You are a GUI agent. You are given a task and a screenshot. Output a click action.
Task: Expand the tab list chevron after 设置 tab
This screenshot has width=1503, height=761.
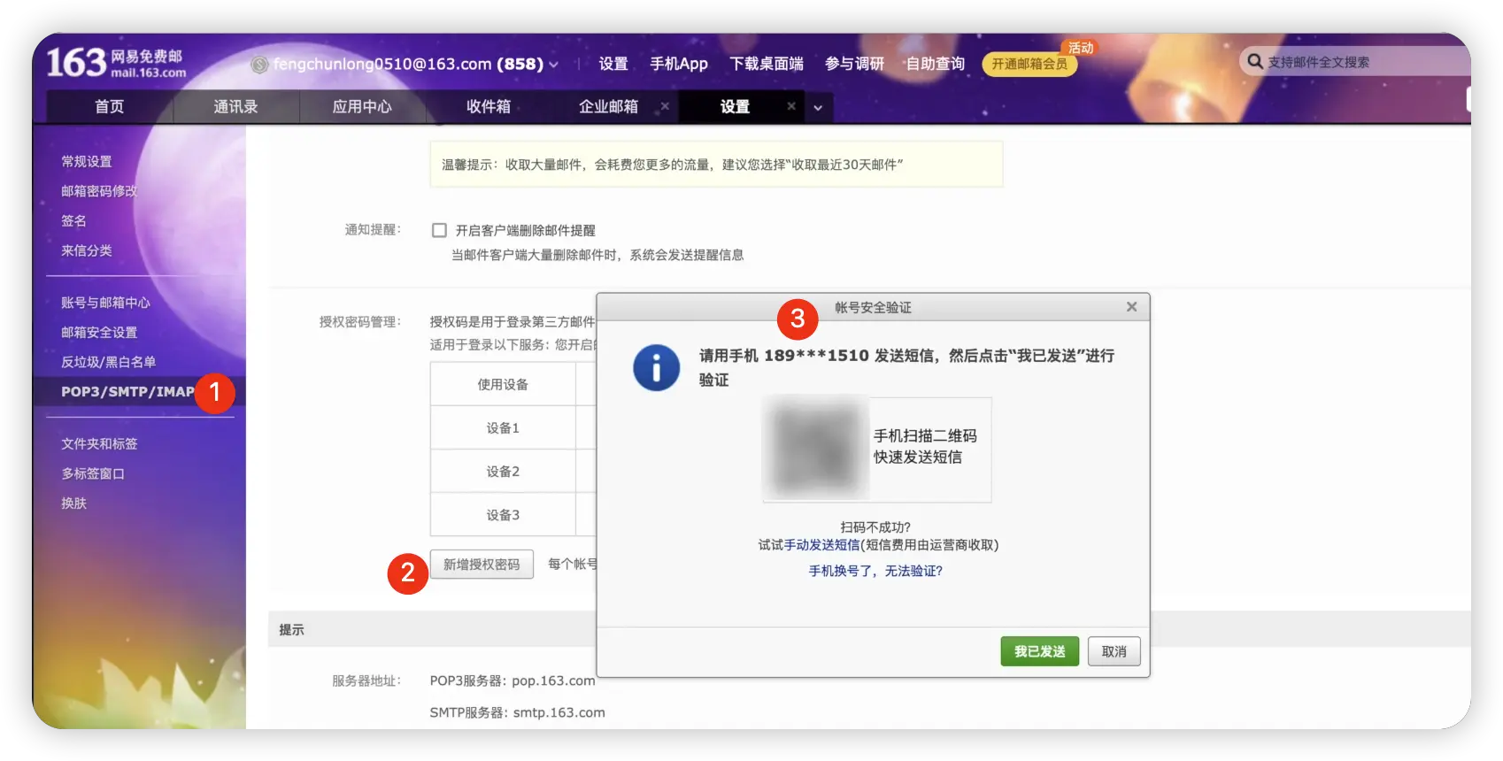(x=818, y=107)
